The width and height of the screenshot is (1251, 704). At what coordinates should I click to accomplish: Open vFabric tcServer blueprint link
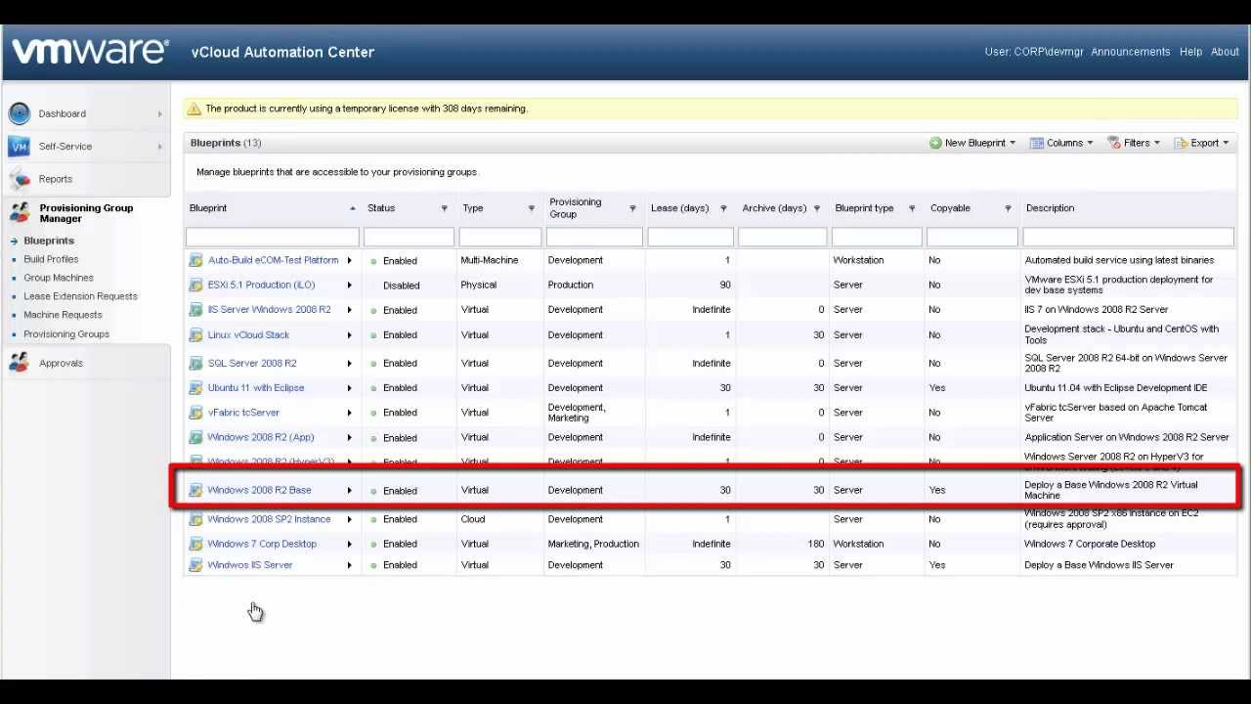click(243, 413)
